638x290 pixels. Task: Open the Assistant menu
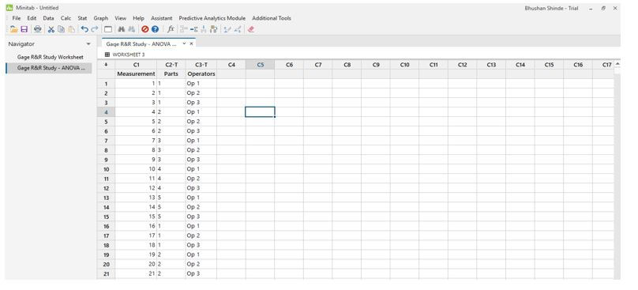[162, 18]
